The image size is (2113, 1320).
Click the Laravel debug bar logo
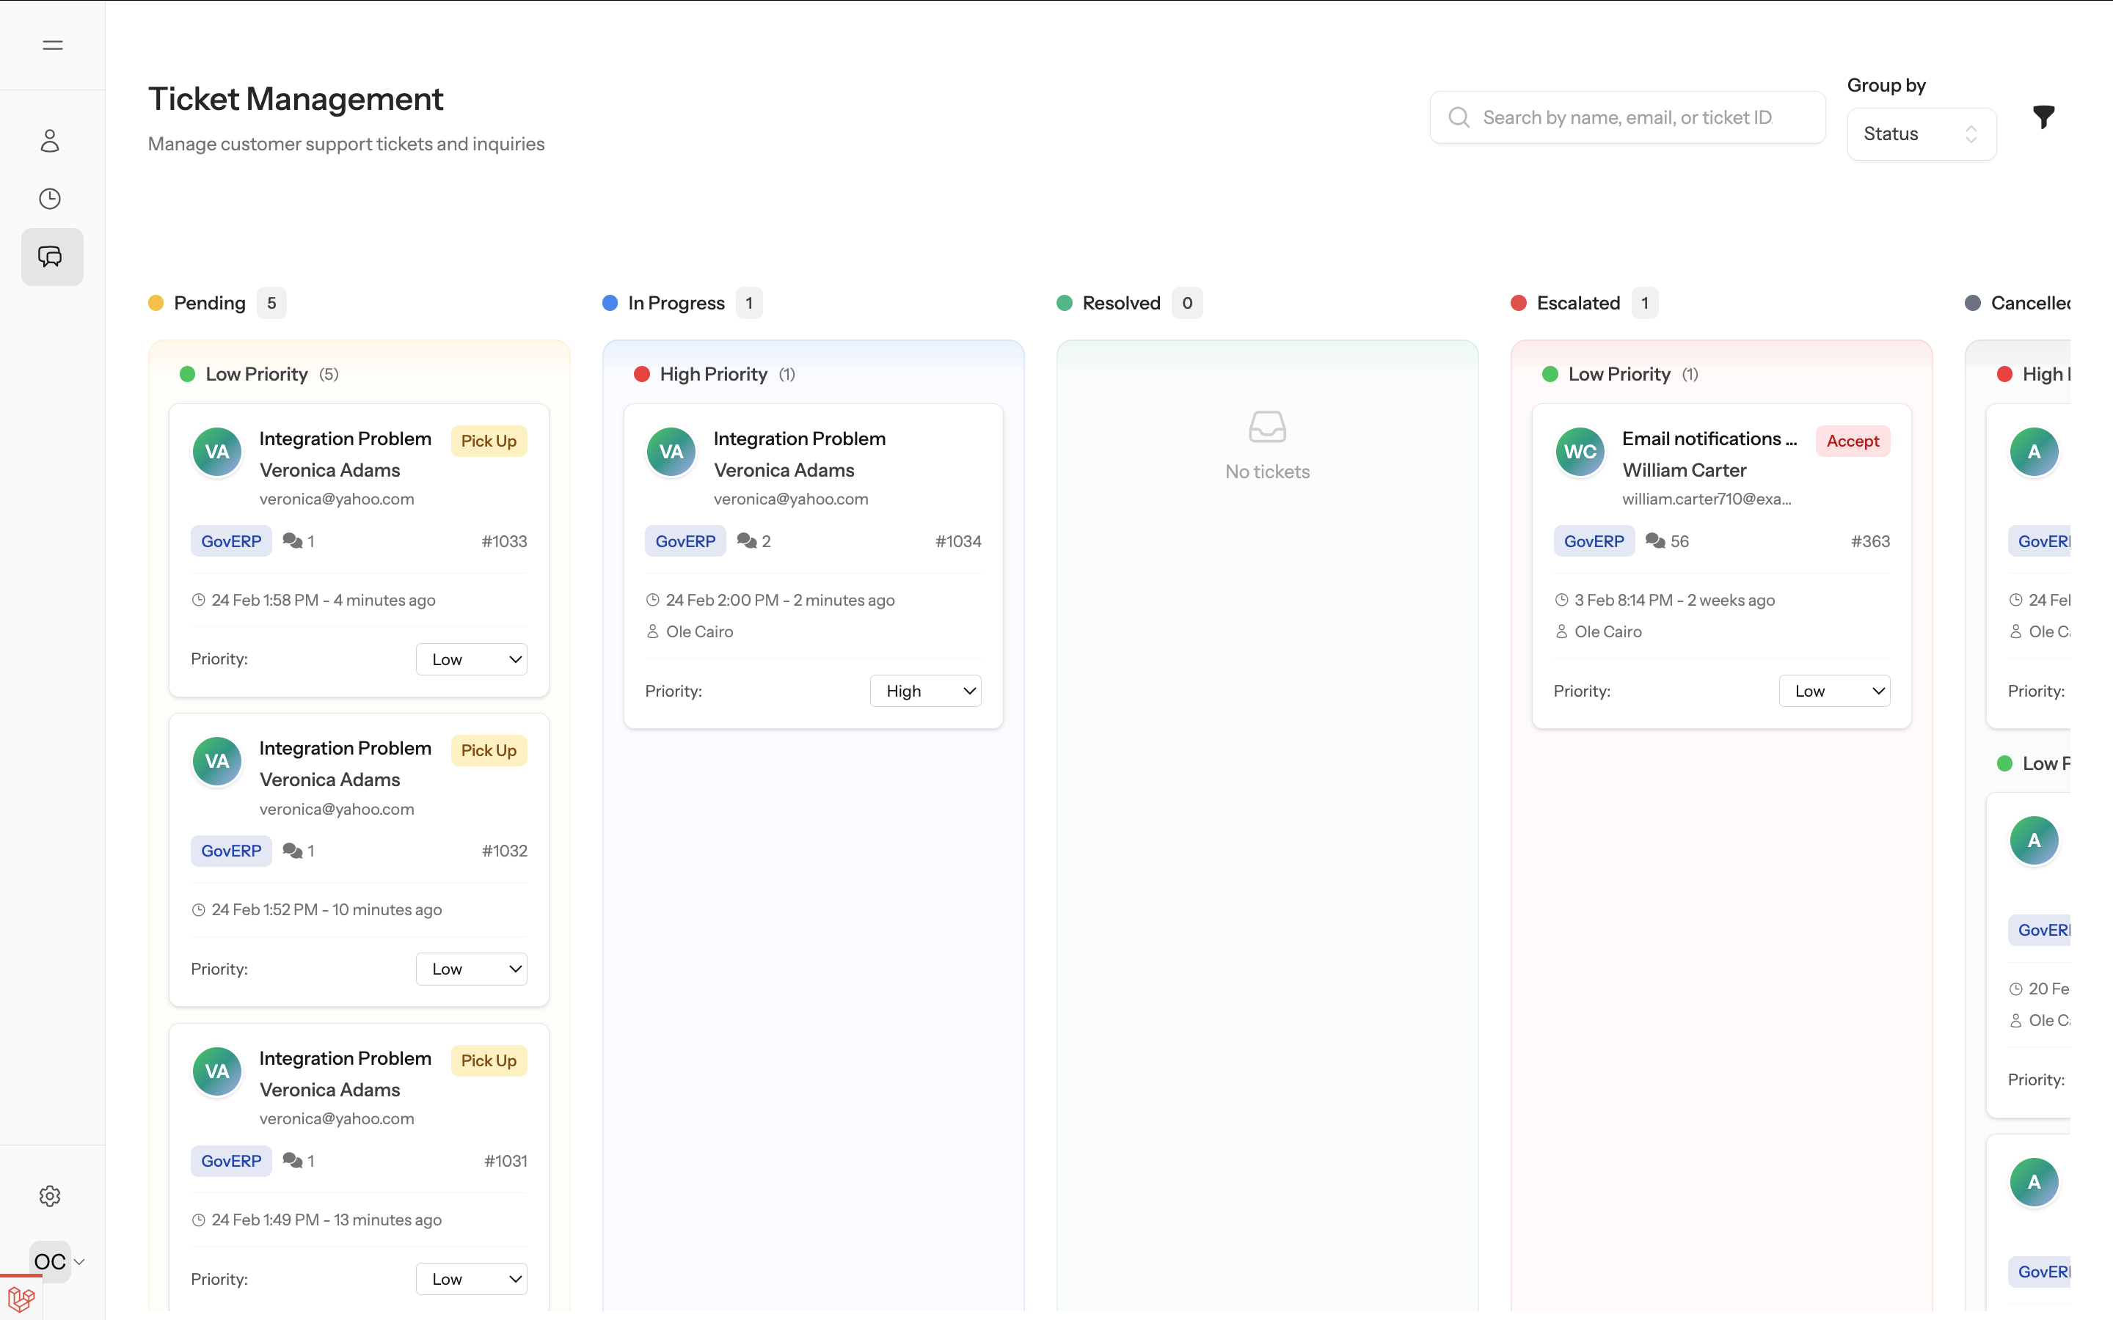pos(21,1300)
